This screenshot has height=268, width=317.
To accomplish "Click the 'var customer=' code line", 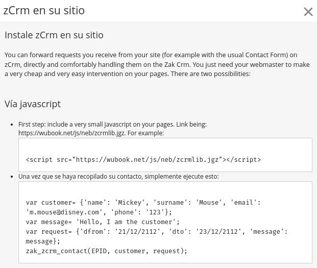I will coord(143,203).
